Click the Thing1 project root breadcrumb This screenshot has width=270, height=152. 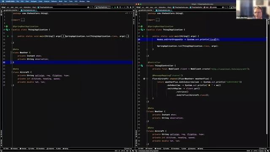click(x=3, y=7)
